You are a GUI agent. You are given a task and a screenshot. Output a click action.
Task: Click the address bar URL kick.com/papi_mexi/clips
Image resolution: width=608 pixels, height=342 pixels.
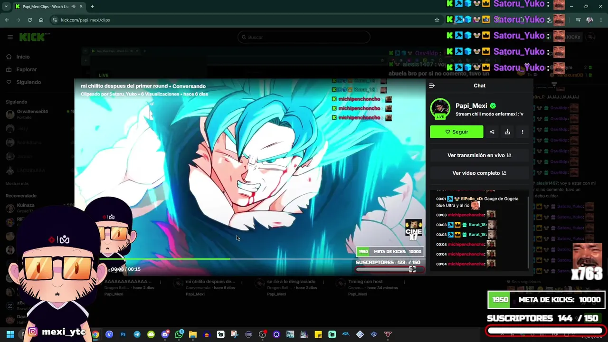(85, 20)
